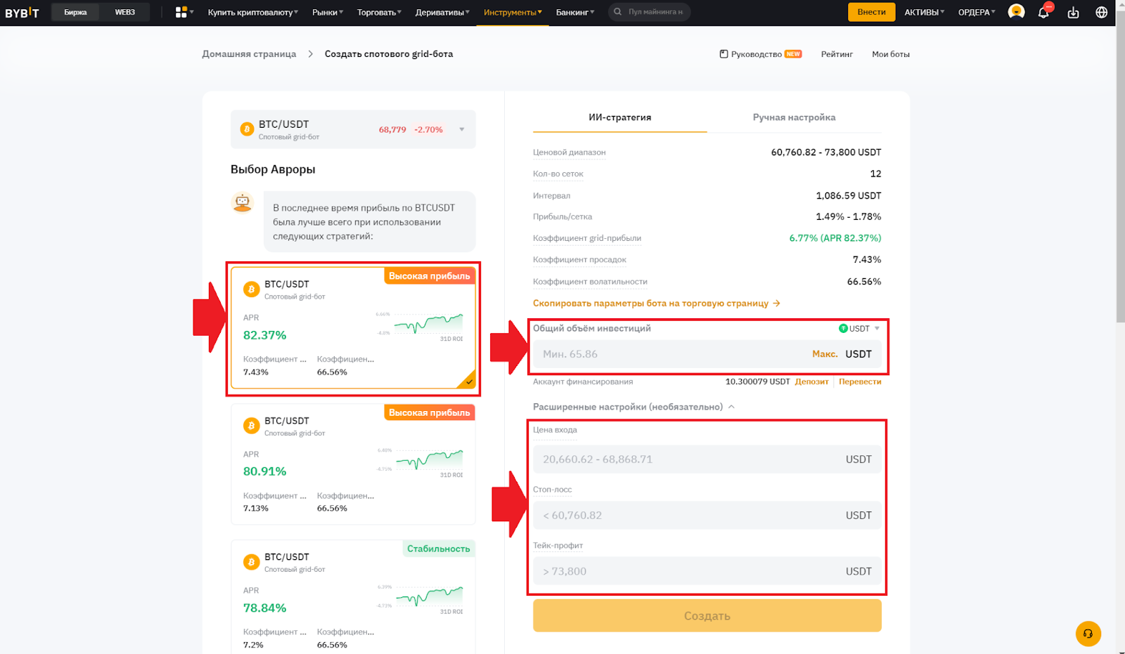Click Bitcoin icon on 82.37% APR card
Viewport: 1125px width, 654px height.
tap(251, 289)
